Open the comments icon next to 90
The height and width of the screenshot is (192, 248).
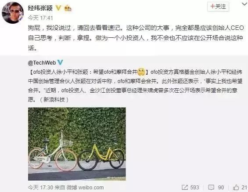pyautogui.click(x=211, y=188)
